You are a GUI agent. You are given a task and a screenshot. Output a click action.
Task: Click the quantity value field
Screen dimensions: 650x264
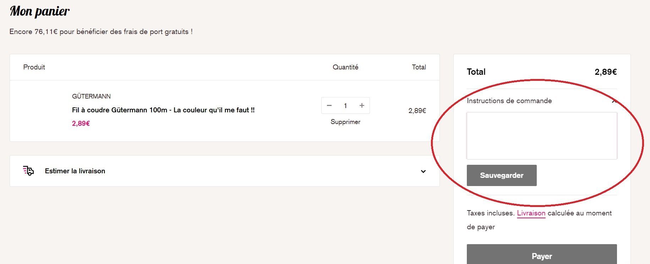(345, 106)
